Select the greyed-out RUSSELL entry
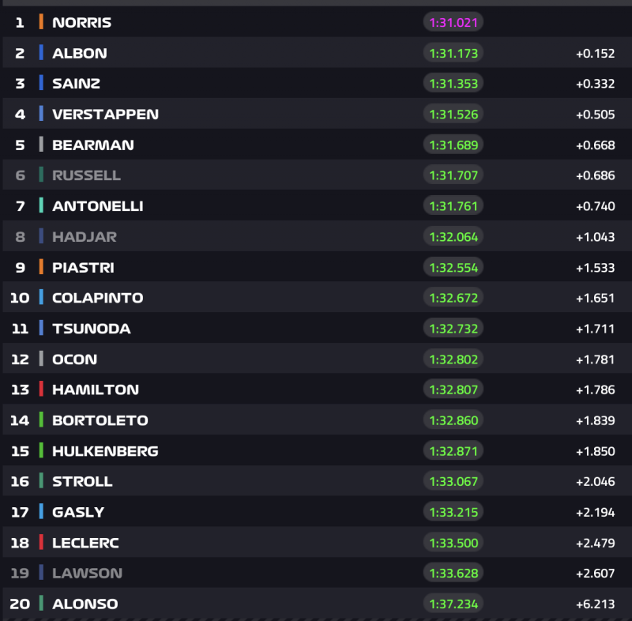 tap(86, 175)
